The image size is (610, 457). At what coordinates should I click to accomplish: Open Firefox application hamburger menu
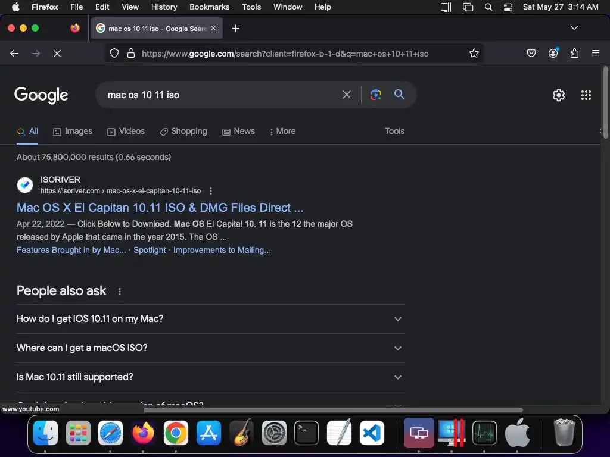[x=596, y=53]
